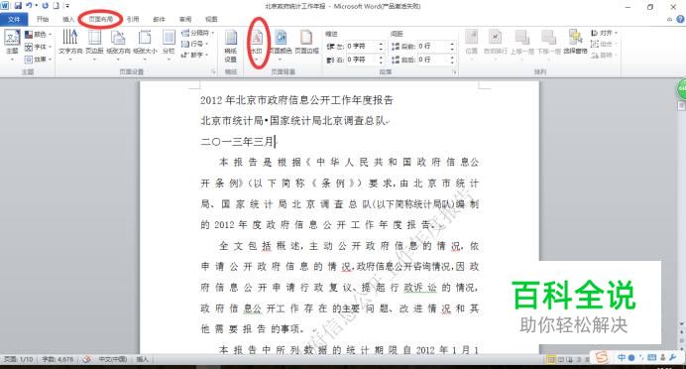Click the word count 4,676 in status bar
The image size is (686, 369).
[x=57, y=359]
